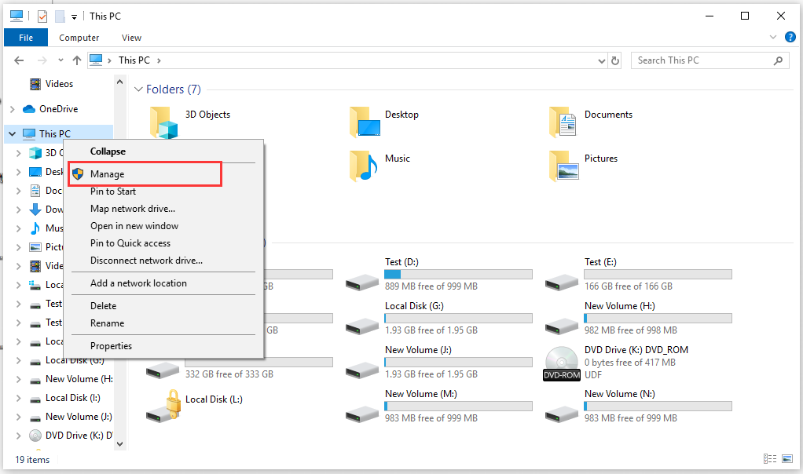Click the Refresh icon beside address bar
Screen dimensions: 803x474
click(x=615, y=60)
